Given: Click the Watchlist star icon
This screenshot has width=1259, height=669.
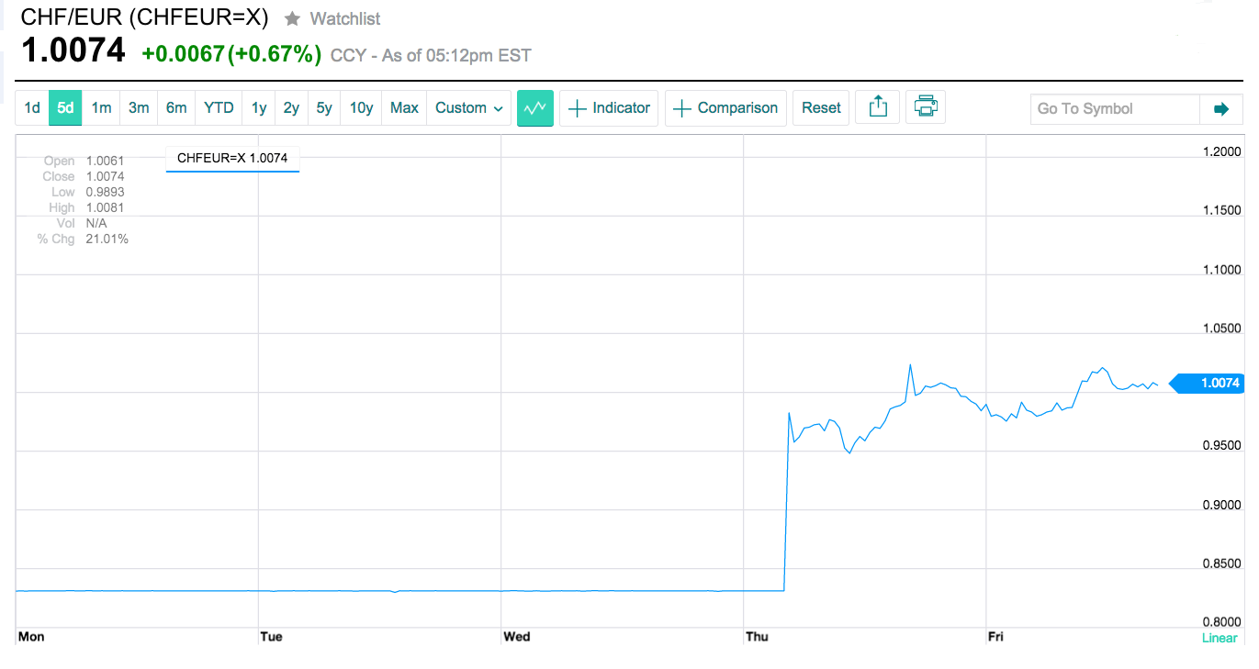Looking at the screenshot, I should point(292,18).
